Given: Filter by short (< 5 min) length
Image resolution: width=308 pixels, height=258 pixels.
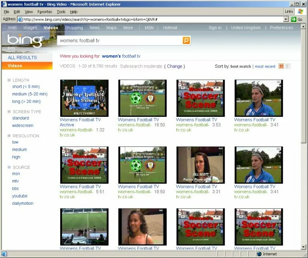Looking at the screenshot, I should (26, 86).
